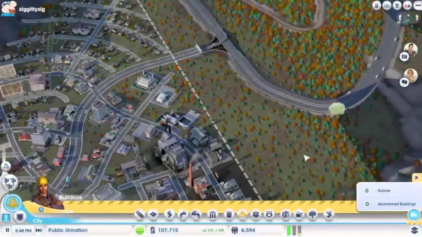Open the medals icon in the top bar

[376, 5]
